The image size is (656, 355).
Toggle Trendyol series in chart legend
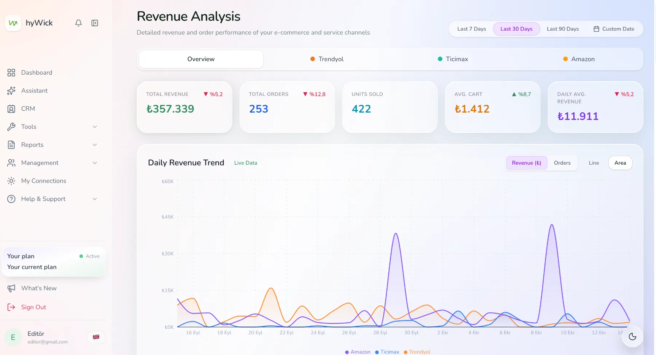point(417,352)
